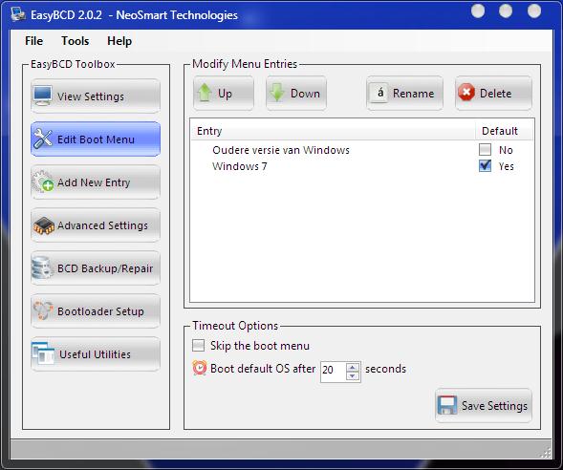Select the Edit Boot Menu tool
This screenshot has height=470, width=563.
point(96,139)
